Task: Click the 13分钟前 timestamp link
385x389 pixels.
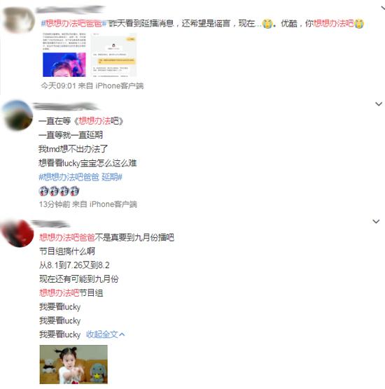Action: coord(55,204)
